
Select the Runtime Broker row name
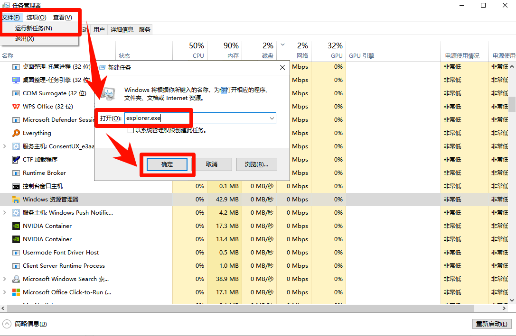(45, 173)
